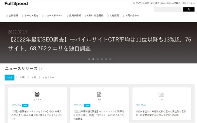The height and width of the screenshot is (123, 197).
Task: Click the PR document icon on second card
Action: 99,94
